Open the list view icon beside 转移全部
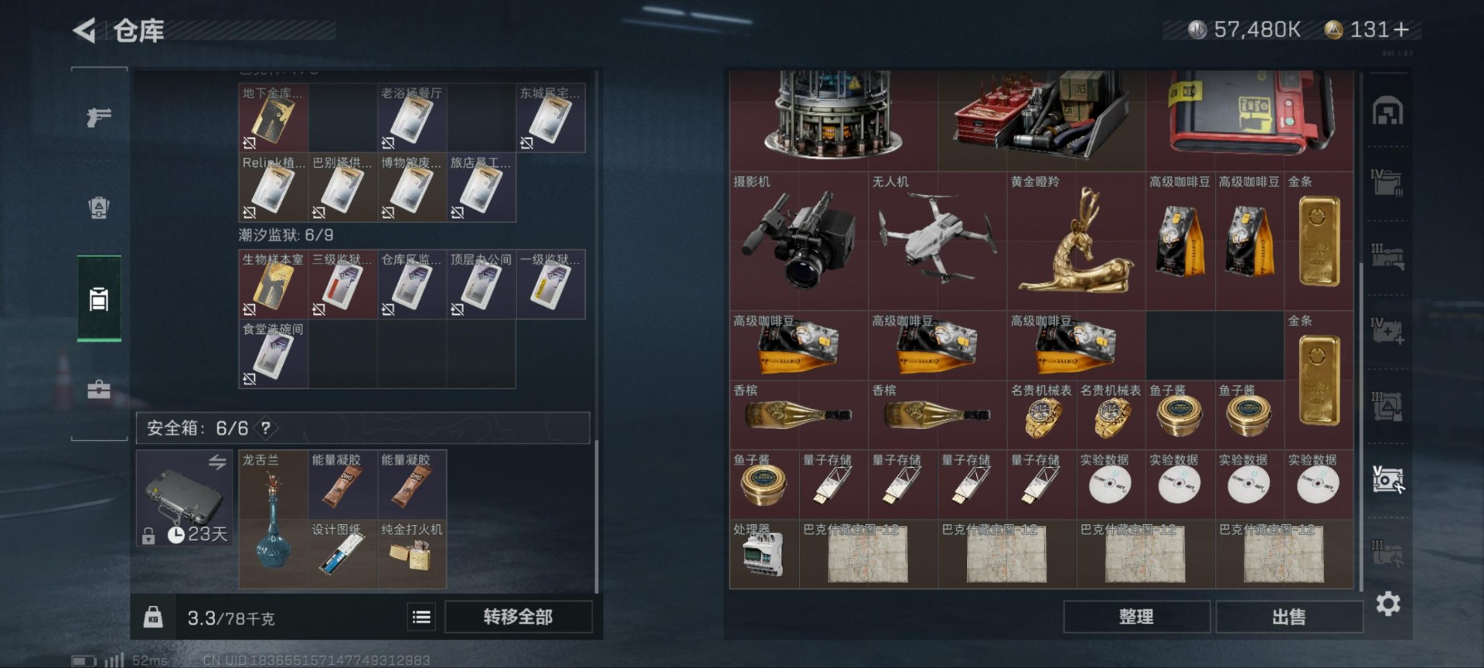The height and width of the screenshot is (668, 1484). coord(421,617)
